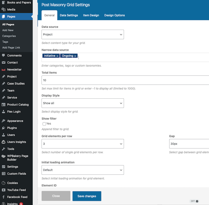The height and width of the screenshot is (205, 209).
Task: Click the Users Insights icon
Action: (x=3, y=142)
